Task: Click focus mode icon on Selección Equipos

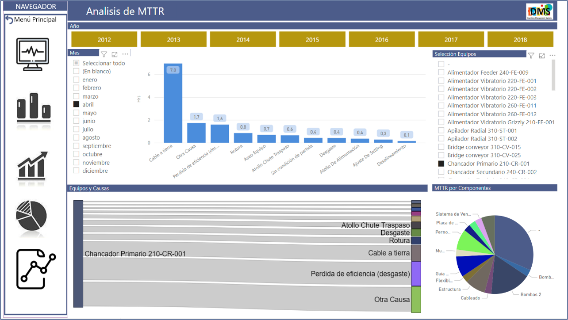Action: (541, 55)
